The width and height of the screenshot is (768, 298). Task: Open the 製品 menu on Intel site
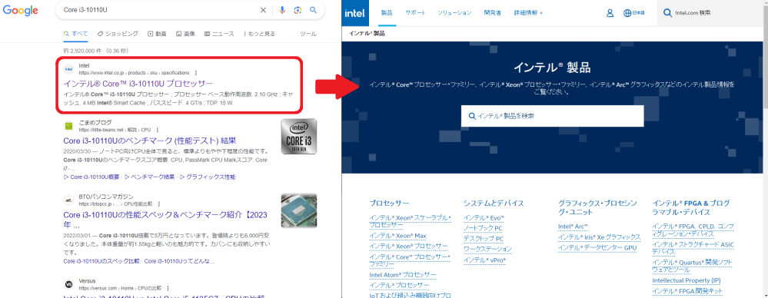387,13
